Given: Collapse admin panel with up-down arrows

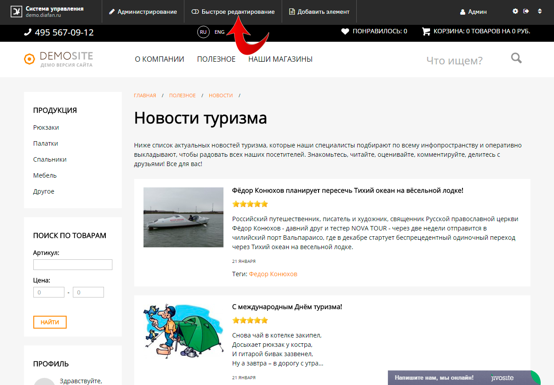Looking at the screenshot, I should (x=540, y=12).
